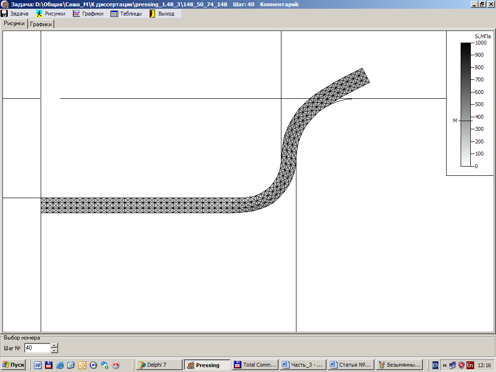Launch Word from quick launch bar
This screenshot has height=372, width=496.
(37, 365)
